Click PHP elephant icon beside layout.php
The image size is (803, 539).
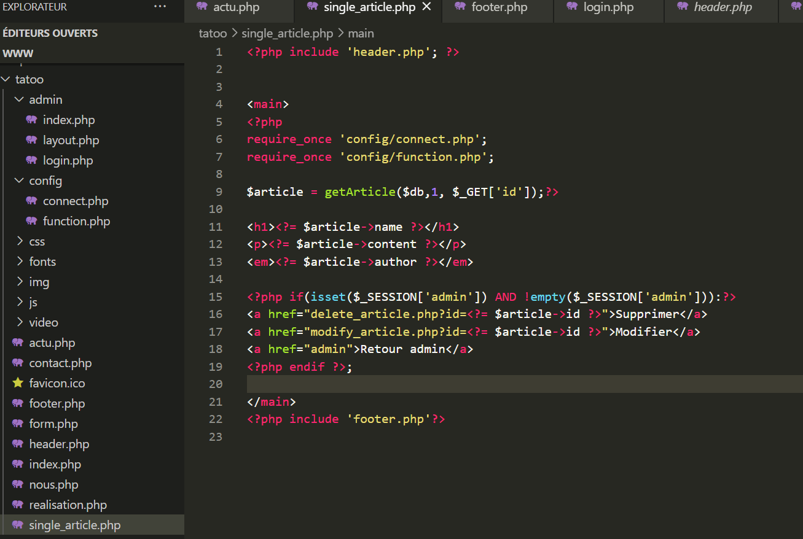point(31,140)
